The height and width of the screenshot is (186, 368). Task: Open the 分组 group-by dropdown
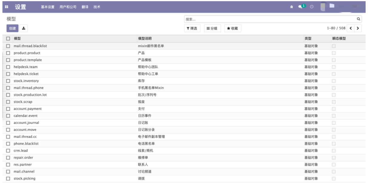[x=212, y=28]
